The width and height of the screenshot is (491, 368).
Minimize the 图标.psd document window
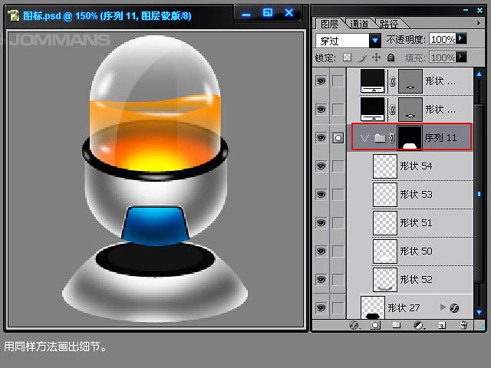pyautogui.click(x=246, y=14)
